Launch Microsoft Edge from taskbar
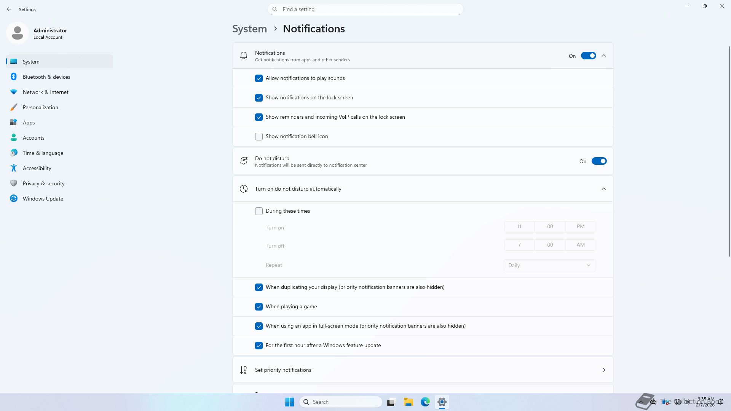This screenshot has width=731, height=411. pyautogui.click(x=425, y=402)
